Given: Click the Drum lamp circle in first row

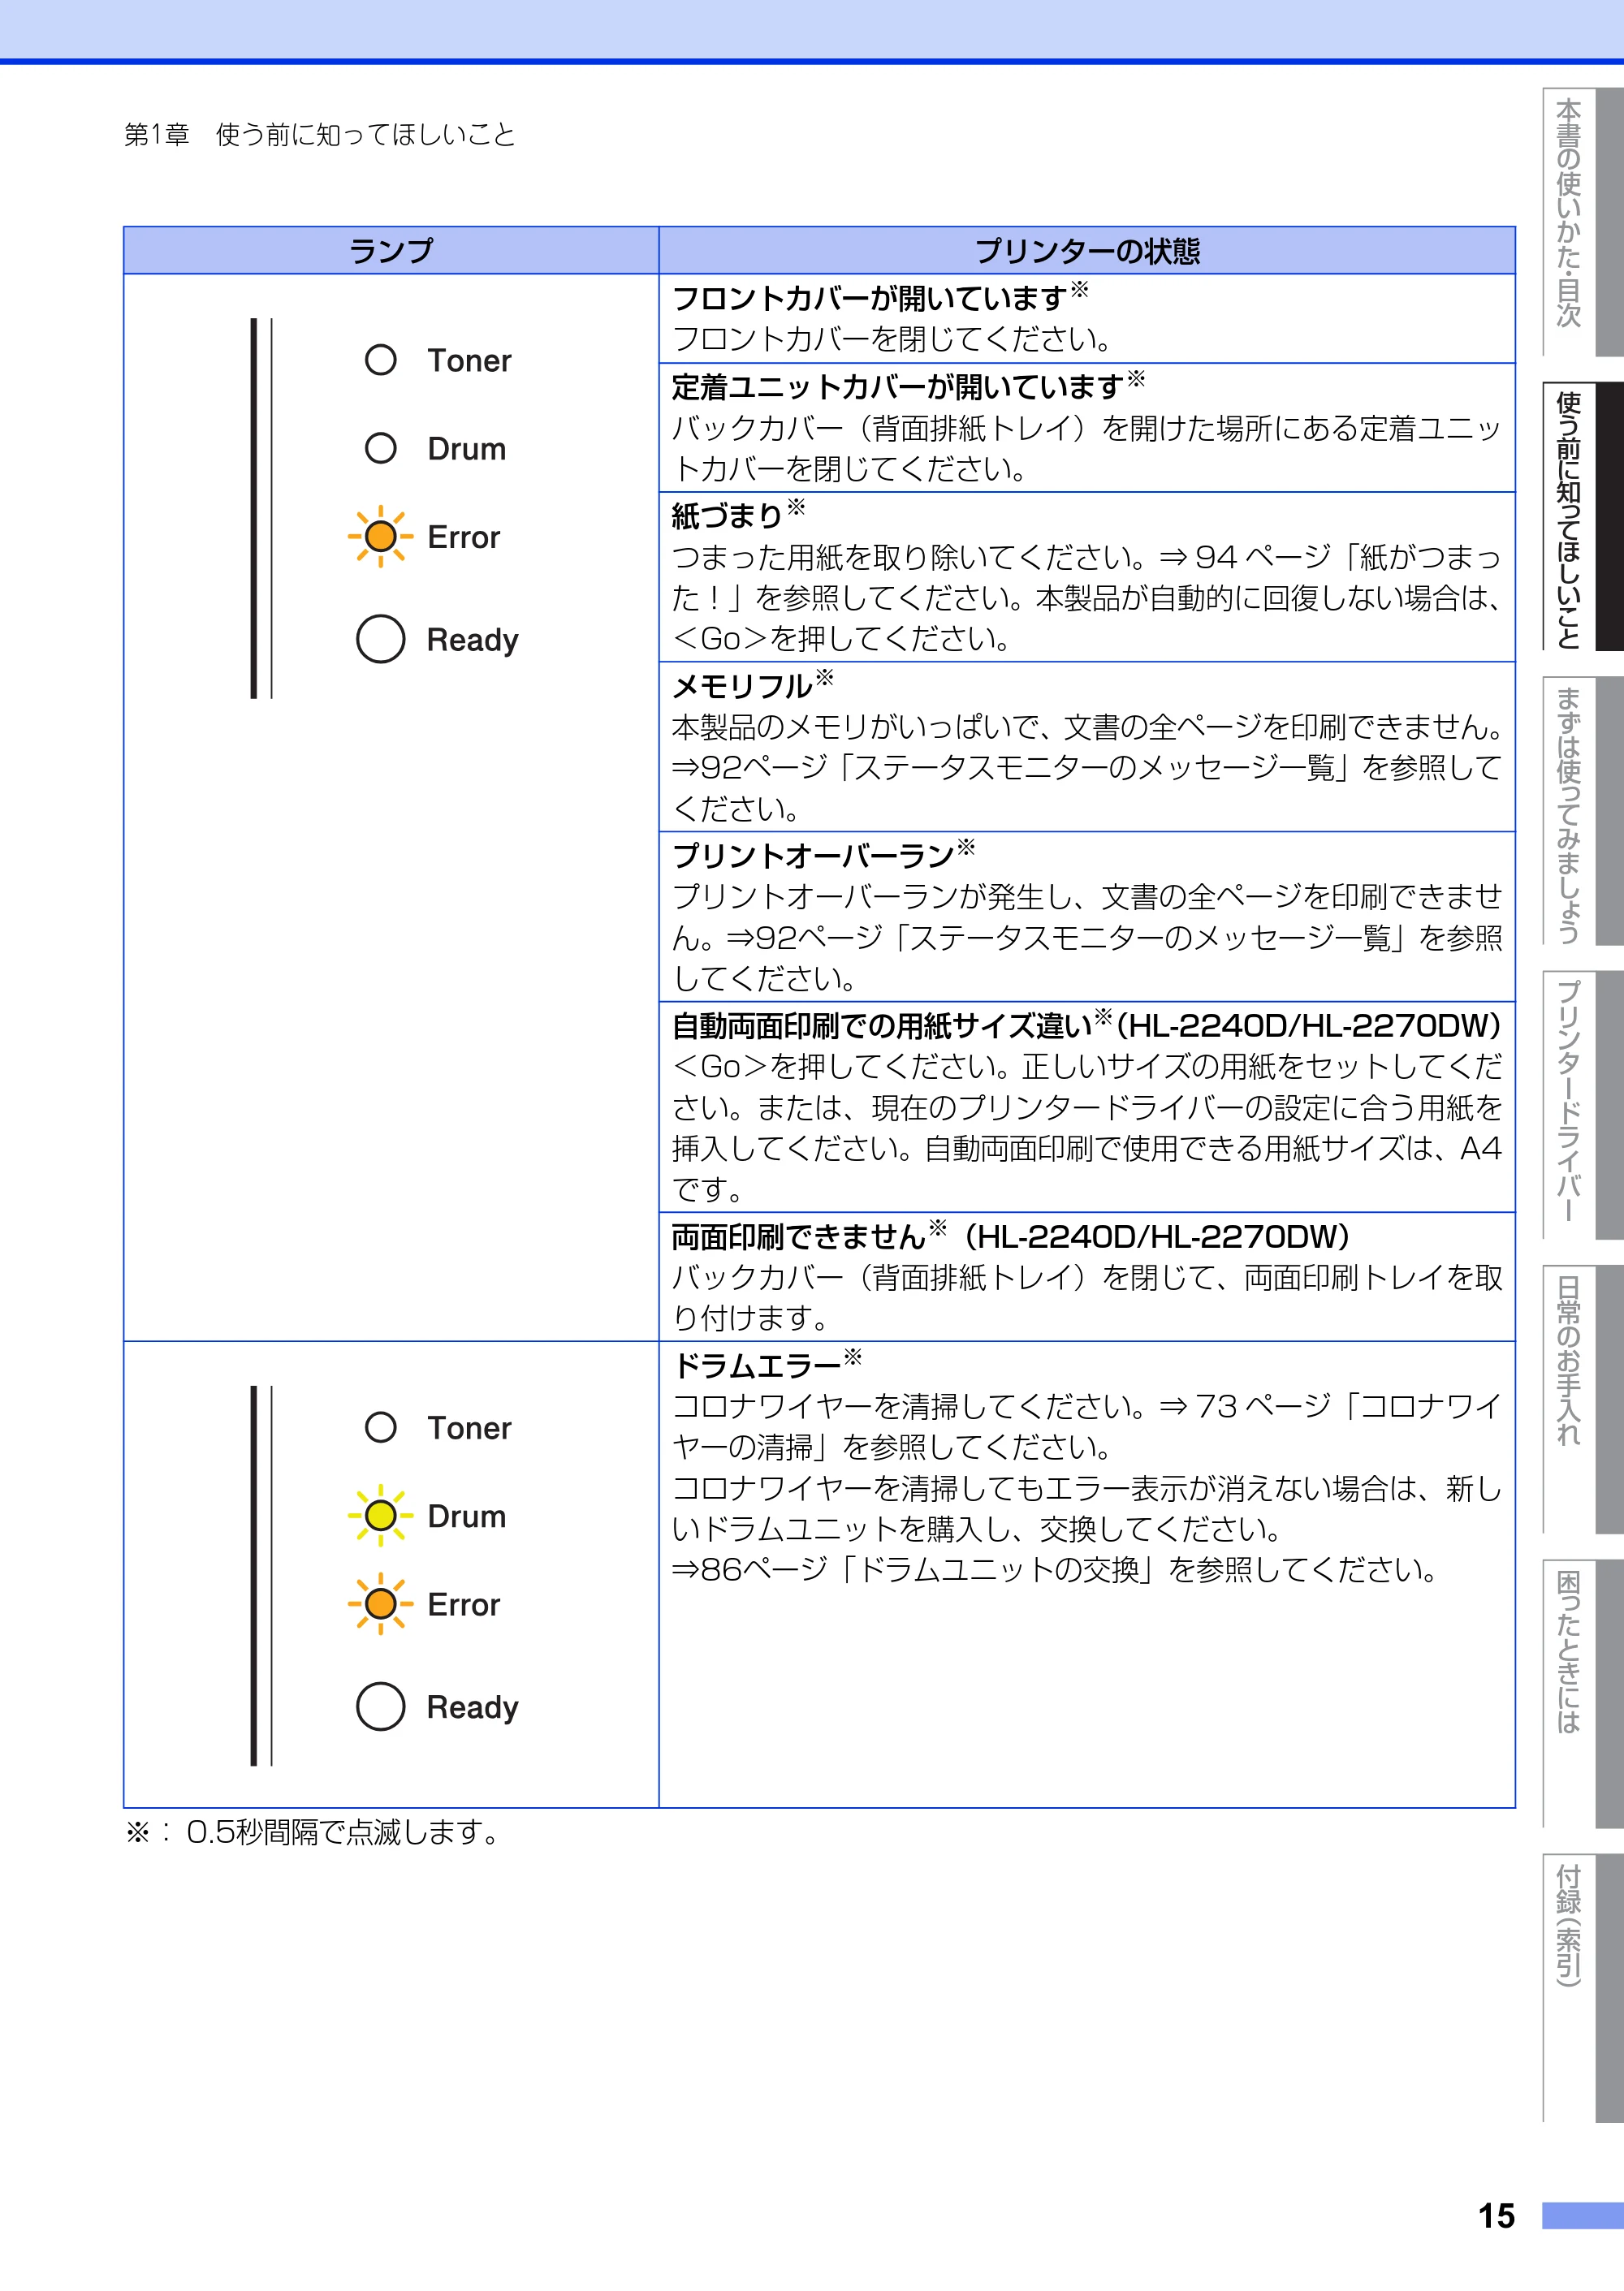Looking at the screenshot, I should [380, 448].
